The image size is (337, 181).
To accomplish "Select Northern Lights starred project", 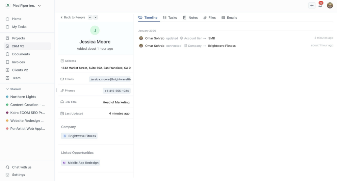I will coord(23,97).
